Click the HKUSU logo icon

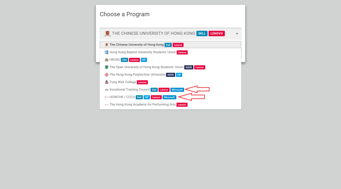click(107, 60)
